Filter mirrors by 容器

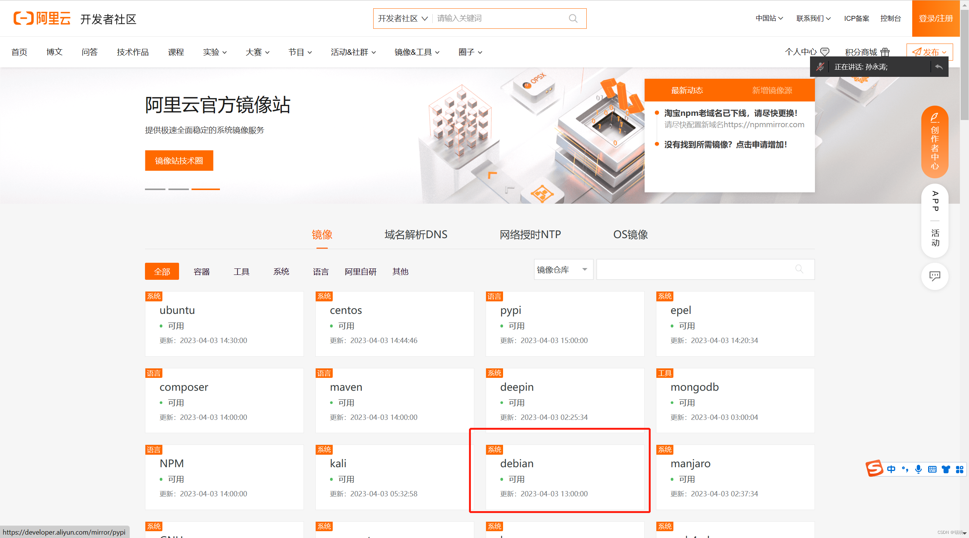pyautogui.click(x=202, y=271)
